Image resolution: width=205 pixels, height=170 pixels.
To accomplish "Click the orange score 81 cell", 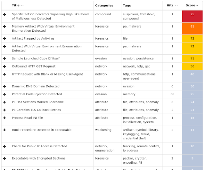I will coord(192,28).
